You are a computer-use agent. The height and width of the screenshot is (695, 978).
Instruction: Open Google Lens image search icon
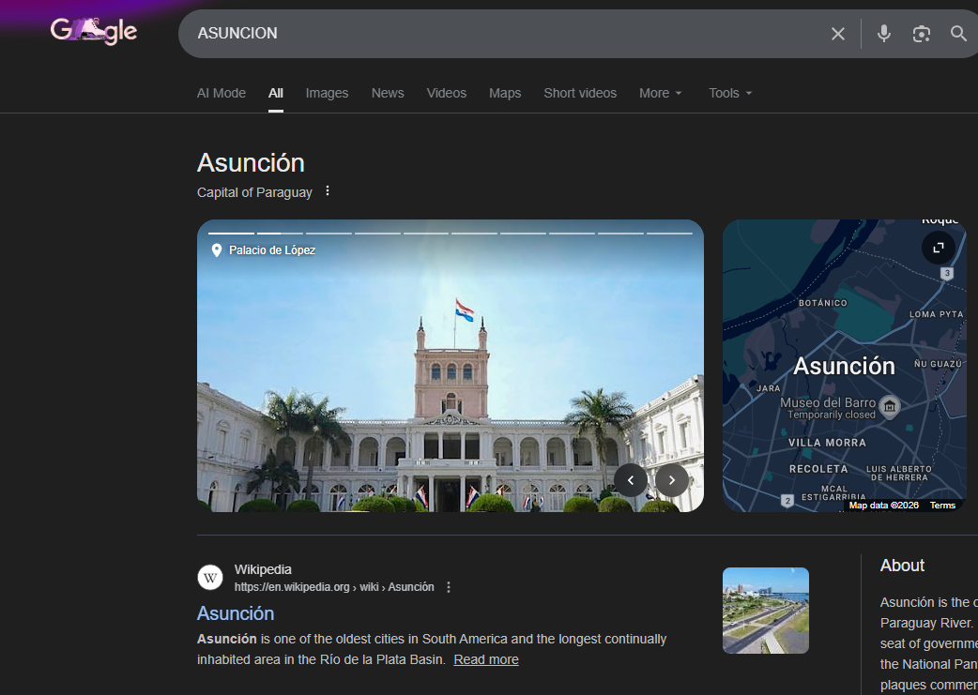click(x=922, y=34)
